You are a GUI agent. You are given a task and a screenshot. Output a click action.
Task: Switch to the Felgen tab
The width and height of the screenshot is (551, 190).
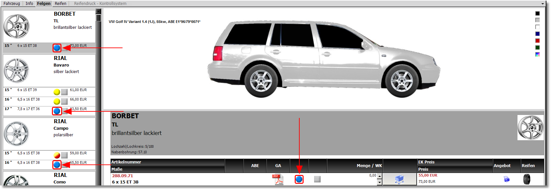point(44,3)
